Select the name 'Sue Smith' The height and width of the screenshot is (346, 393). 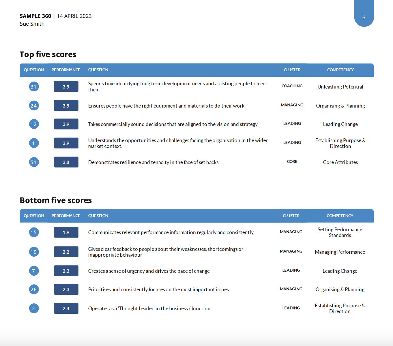32,24
